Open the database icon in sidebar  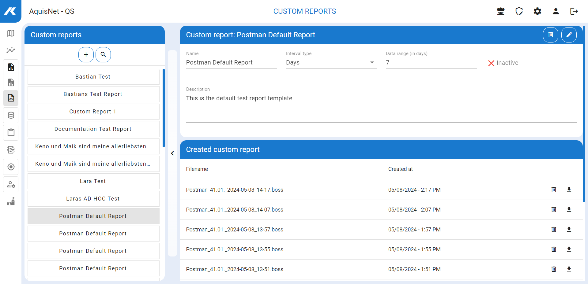click(11, 115)
